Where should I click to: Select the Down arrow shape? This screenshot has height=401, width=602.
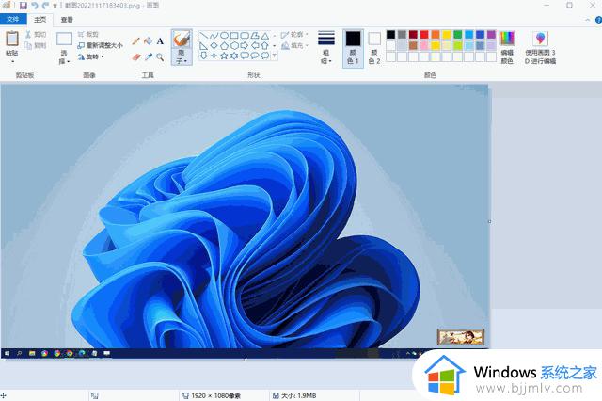[203, 56]
